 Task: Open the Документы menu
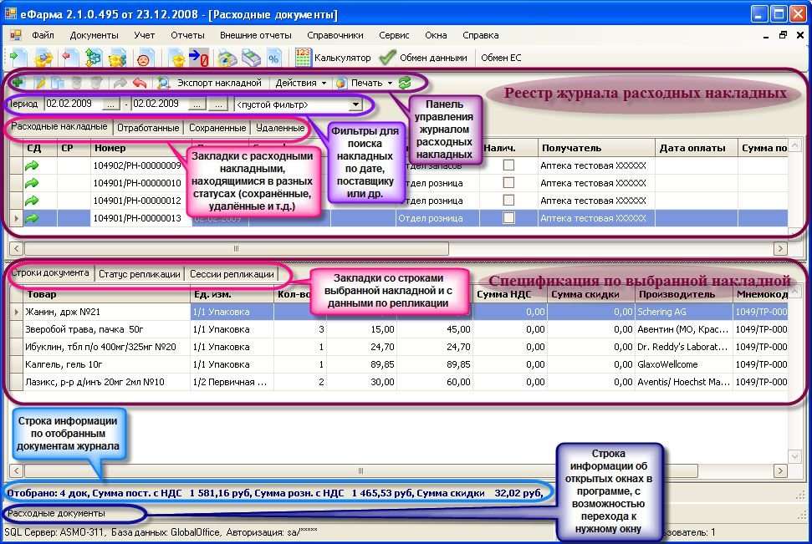(94, 35)
